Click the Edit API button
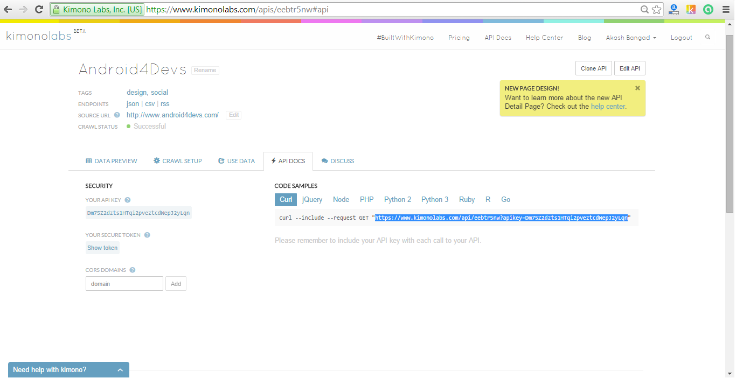The height and width of the screenshot is (378, 736). [x=630, y=68]
